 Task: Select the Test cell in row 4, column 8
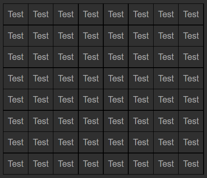191,78
